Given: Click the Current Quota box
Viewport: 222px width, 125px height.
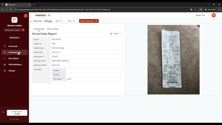Looking at the screenshot, I should 17,113.
